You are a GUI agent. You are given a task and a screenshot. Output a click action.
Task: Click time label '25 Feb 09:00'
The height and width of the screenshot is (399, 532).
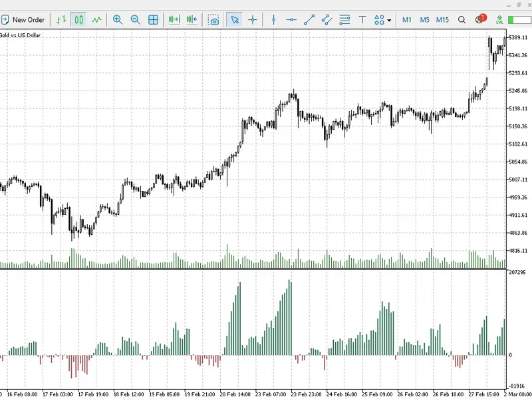(377, 394)
